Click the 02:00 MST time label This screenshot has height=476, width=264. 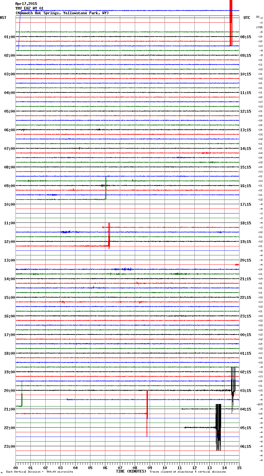click(x=10, y=55)
